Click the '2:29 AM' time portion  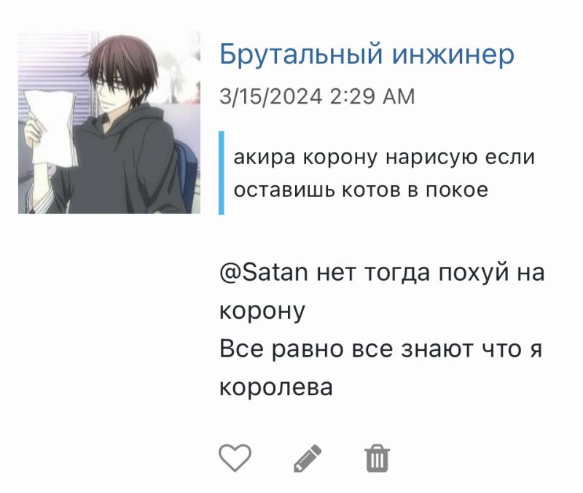click(372, 97)
